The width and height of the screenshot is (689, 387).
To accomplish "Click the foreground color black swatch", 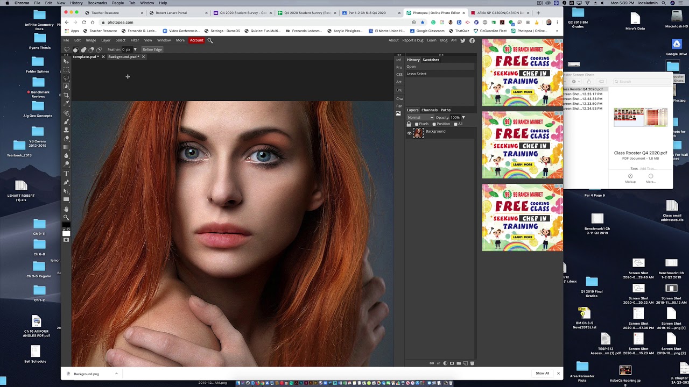I will point(66,225).
